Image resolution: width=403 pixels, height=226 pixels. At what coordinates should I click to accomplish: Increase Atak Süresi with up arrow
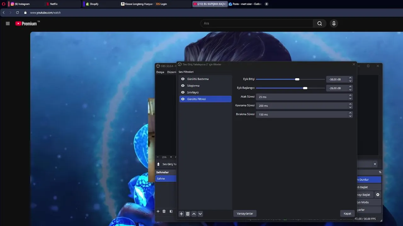tap(350, 95)
